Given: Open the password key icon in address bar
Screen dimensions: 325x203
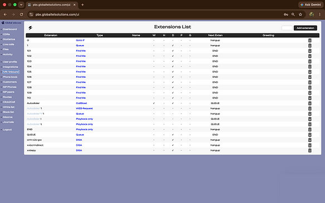Looking at the screenshot, I should pyautogui.click(x=286, y=14).
